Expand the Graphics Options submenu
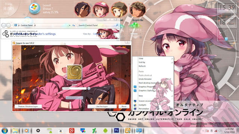Image resolution: width=239 pixels, height=134 pixels. tap(172, 90)
